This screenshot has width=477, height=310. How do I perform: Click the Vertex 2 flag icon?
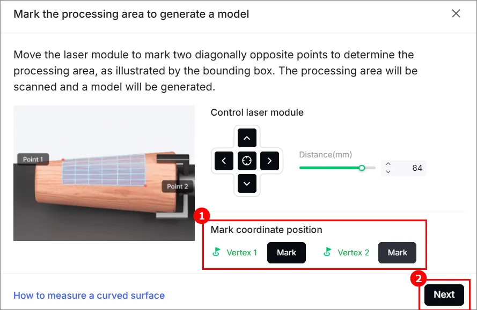click(327, 252)
